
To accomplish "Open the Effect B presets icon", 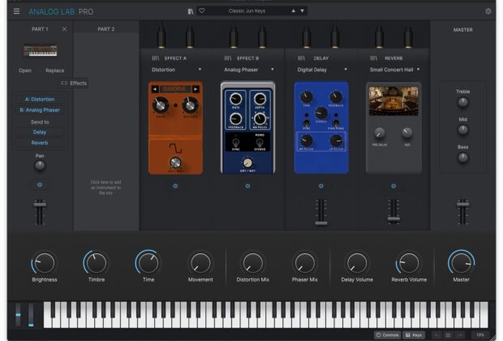I will 228,58.
